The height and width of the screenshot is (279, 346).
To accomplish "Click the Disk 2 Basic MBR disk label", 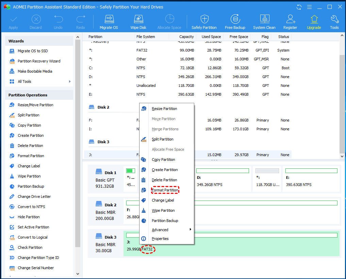I will click(x=106, y=211).
